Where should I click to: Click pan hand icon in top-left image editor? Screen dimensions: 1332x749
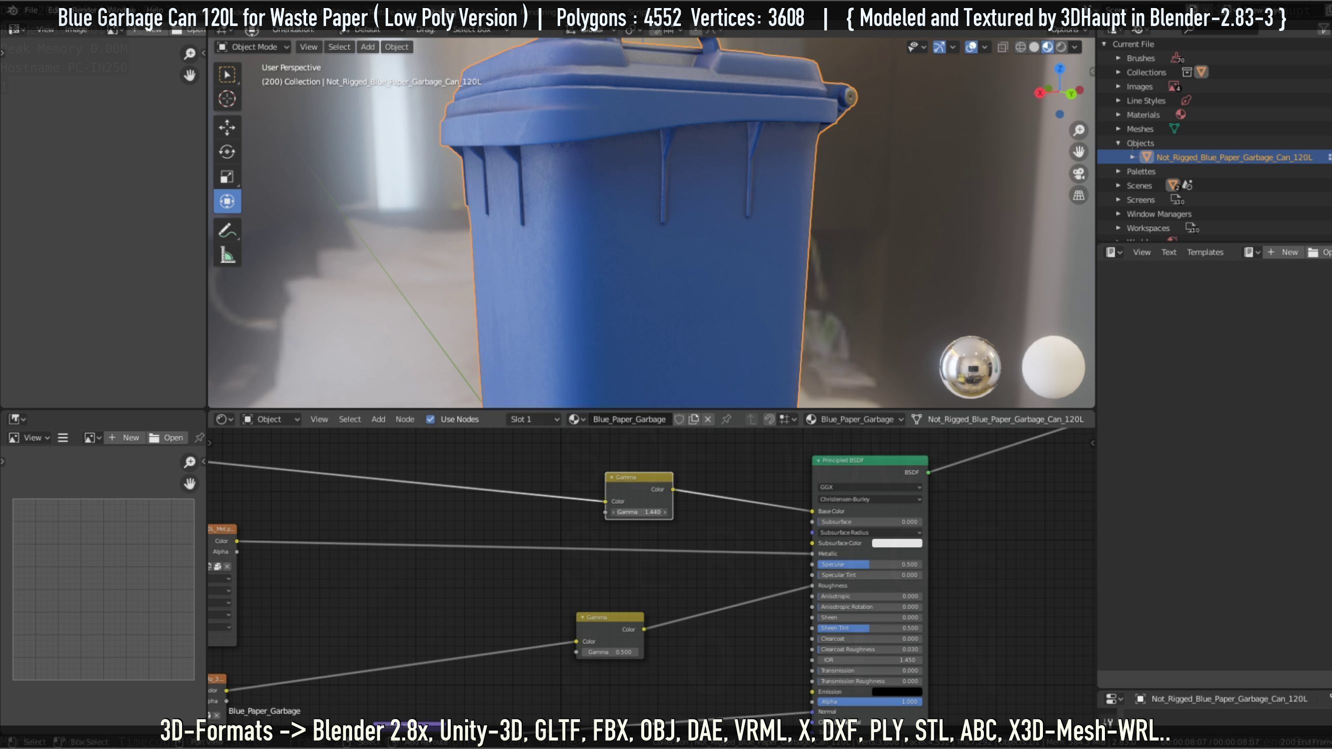pos(190,75)
